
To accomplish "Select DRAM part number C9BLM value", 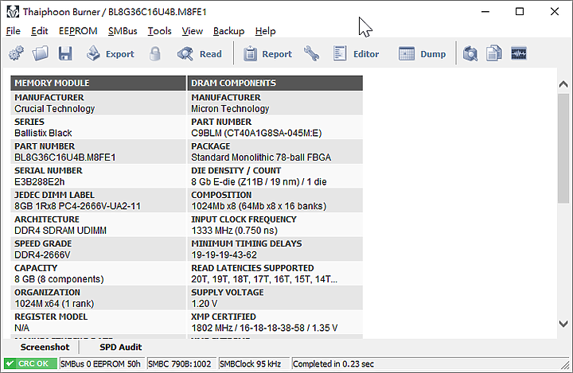I will [256, 133].
